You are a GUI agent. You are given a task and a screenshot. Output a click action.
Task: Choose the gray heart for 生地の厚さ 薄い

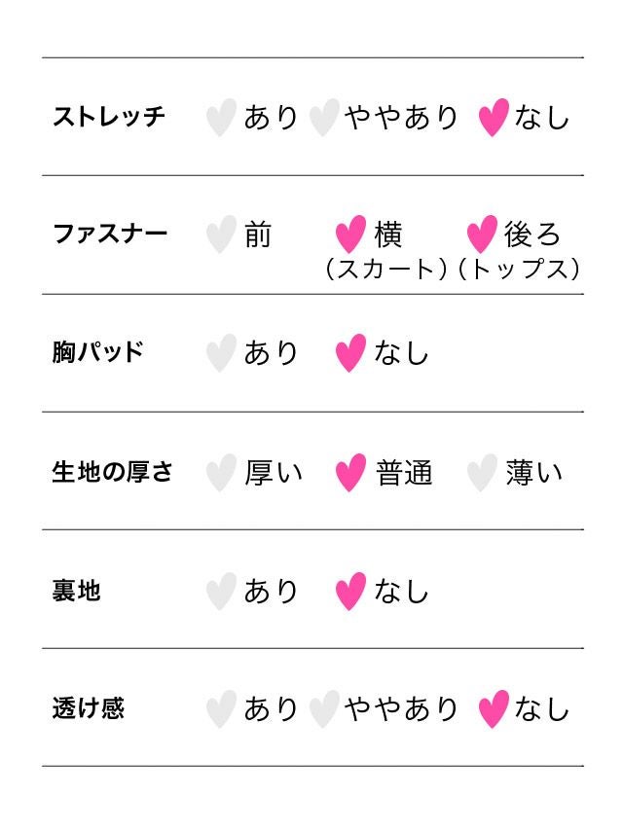(482, 473)
